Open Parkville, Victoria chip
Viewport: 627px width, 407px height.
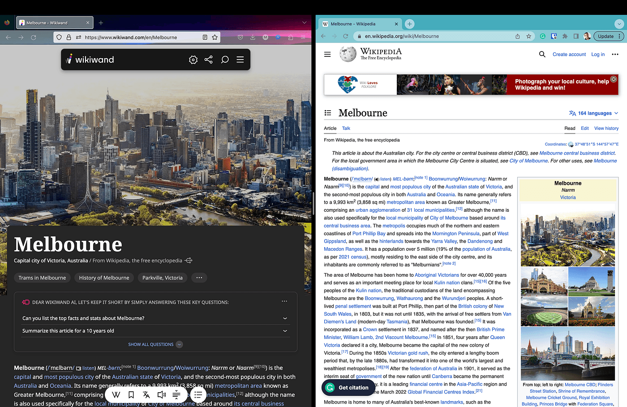[163, 278]
